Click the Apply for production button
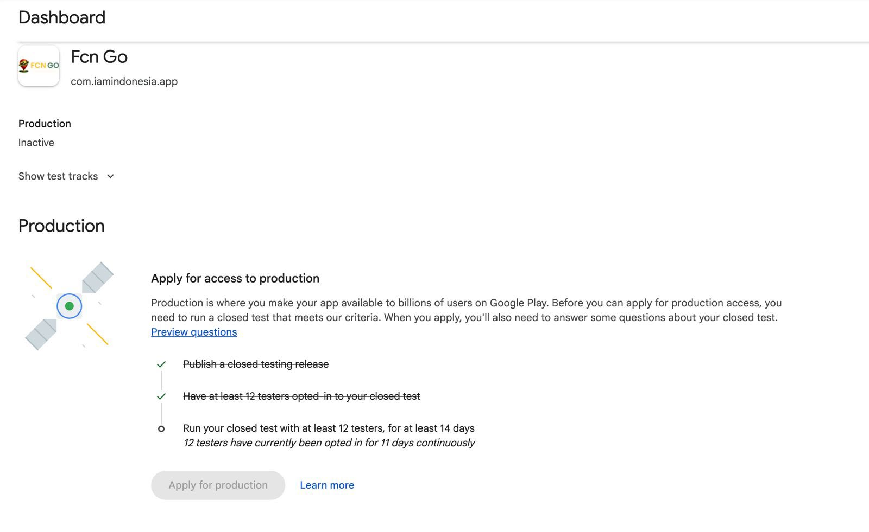 [x=218, y=485]
